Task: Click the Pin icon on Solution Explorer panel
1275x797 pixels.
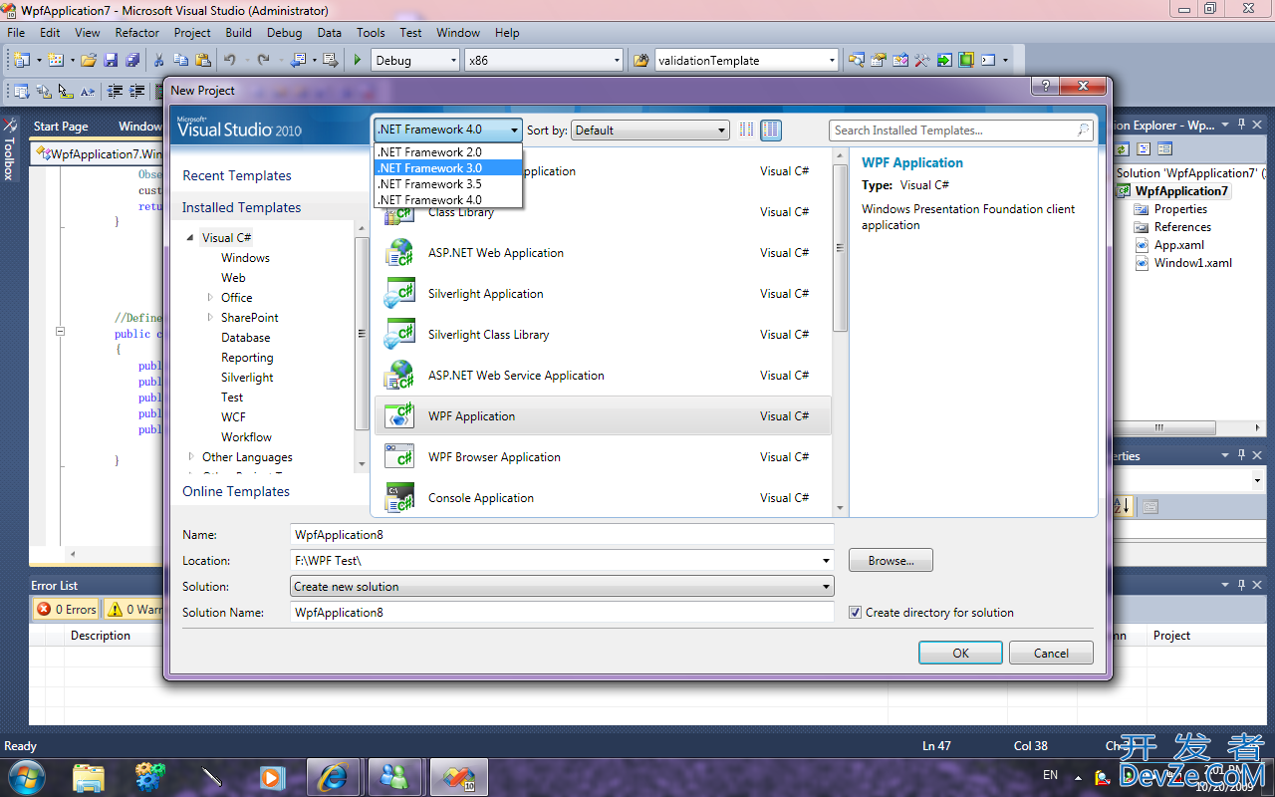Action: pos(1242,125)
